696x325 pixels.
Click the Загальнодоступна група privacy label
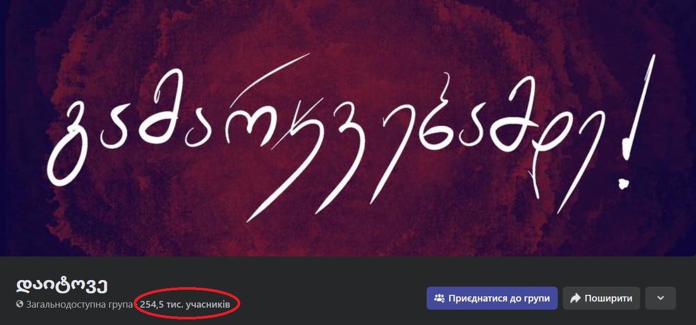click(79, 305)
